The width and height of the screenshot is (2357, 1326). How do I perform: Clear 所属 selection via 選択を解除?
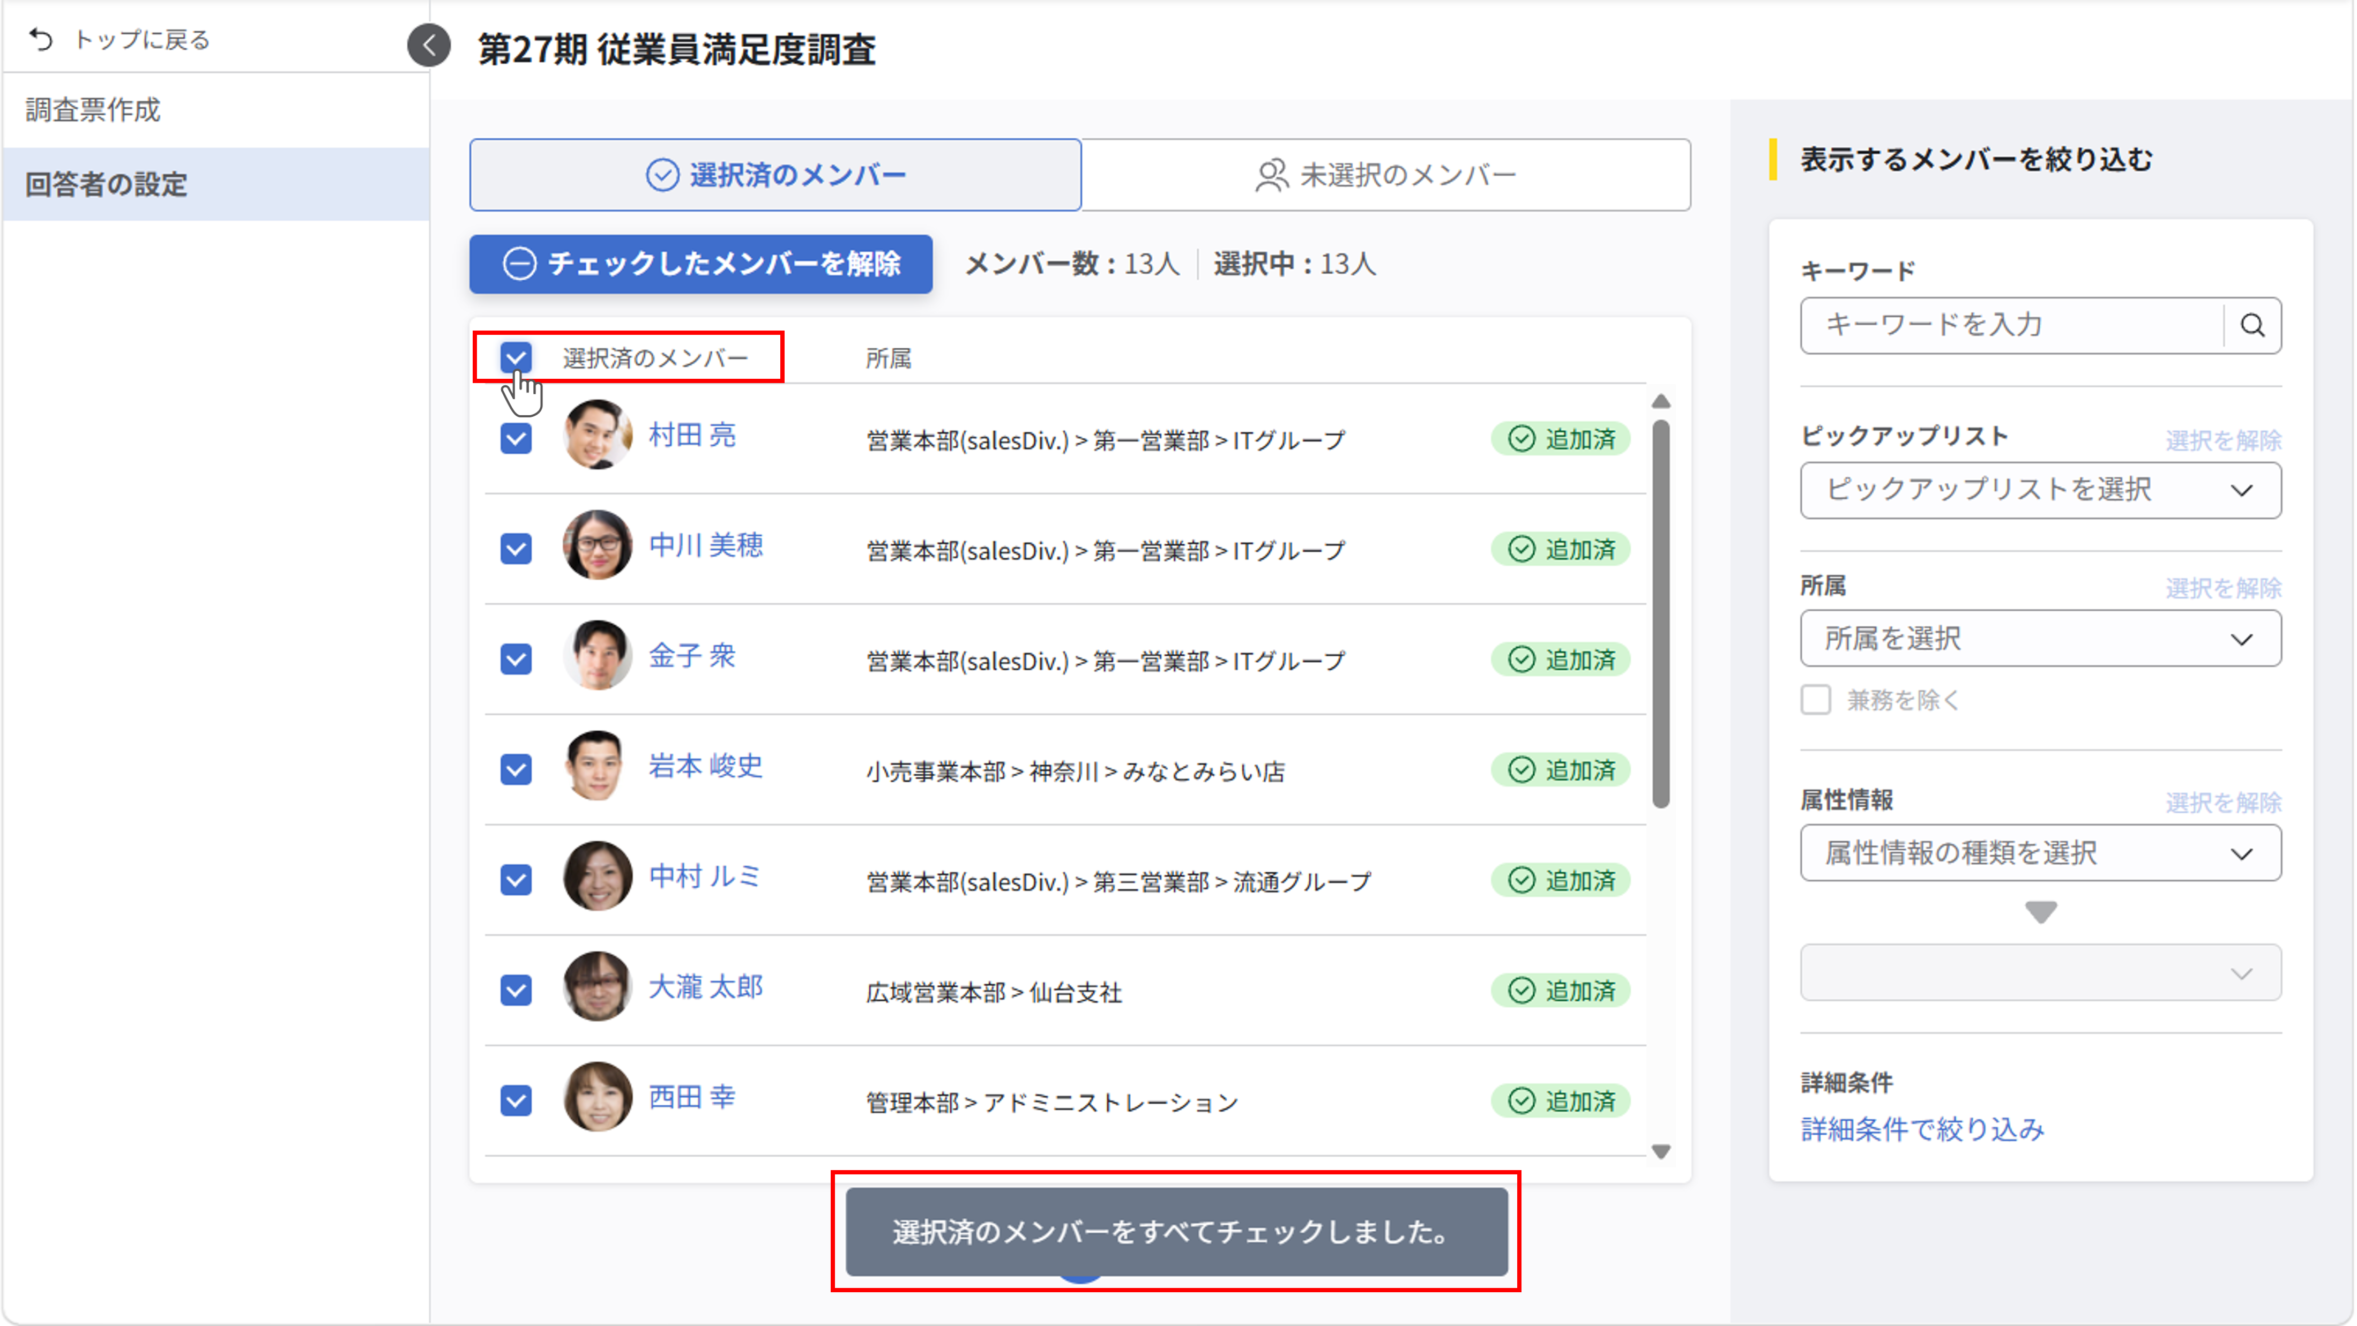pyautogui.click(x=2222, y=588)
